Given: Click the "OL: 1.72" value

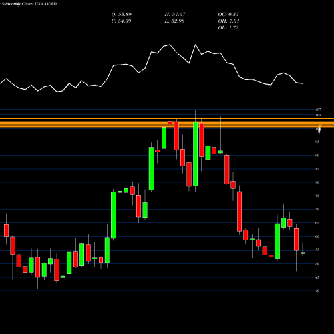Looking at the screenshot, I should [x=228, y=28].
